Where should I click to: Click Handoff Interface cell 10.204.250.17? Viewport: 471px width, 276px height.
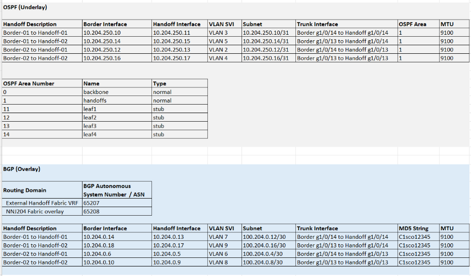180,58
